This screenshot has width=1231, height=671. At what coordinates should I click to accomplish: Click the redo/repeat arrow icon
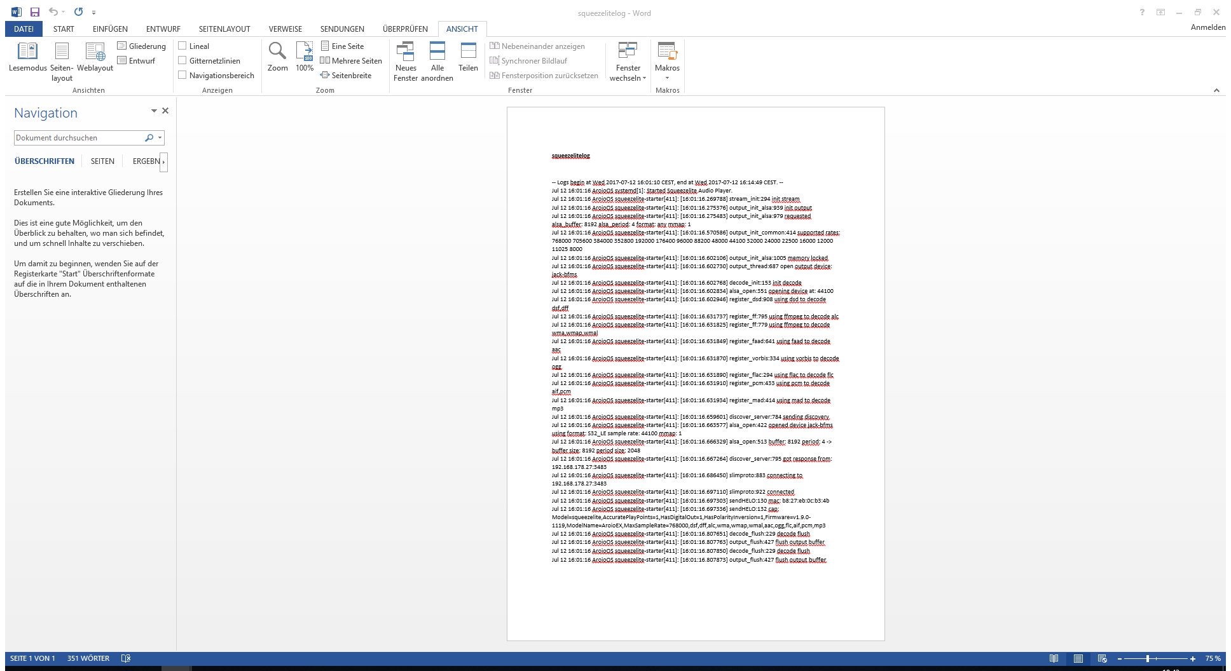[x=78, y=12]
